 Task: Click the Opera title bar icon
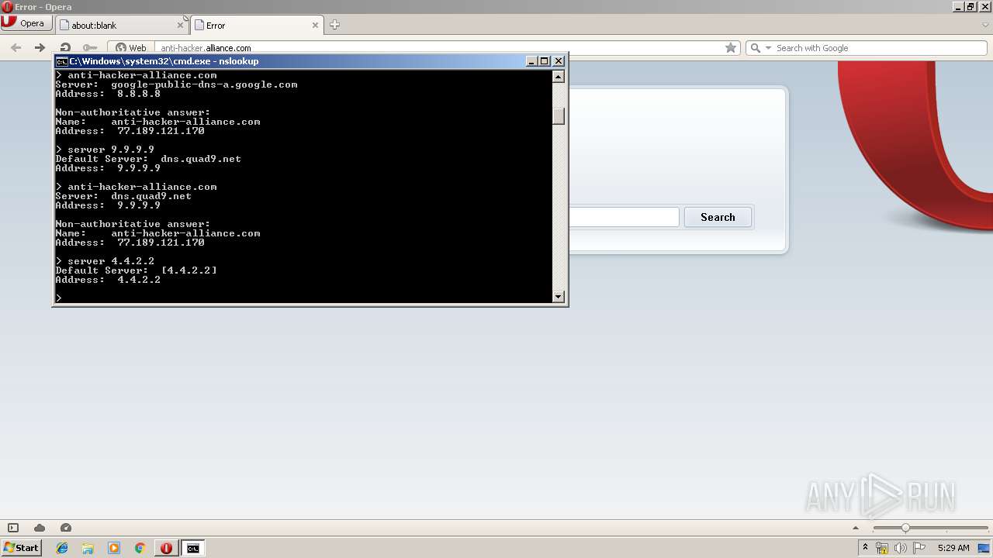click(7, 7)
